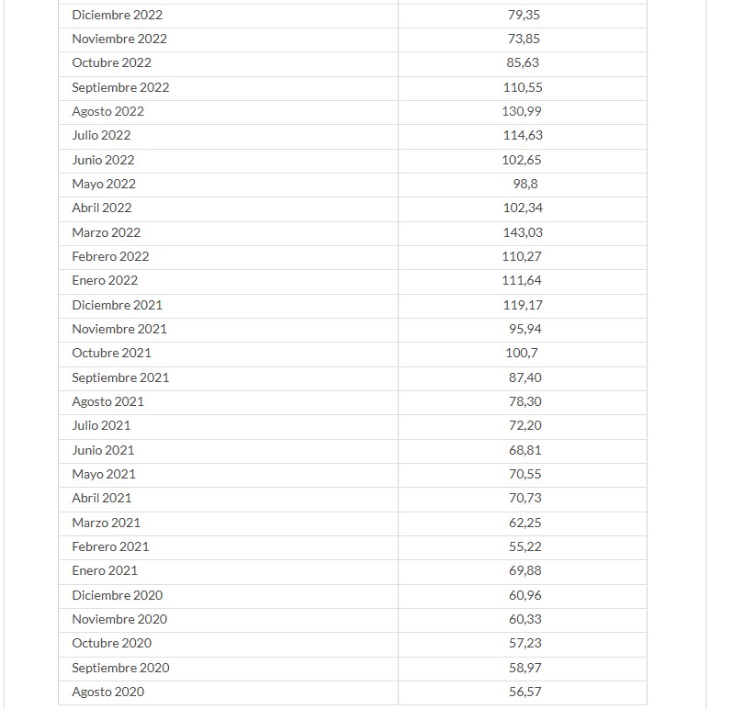Select the Diciembre 2022 row label

[117, 15]
